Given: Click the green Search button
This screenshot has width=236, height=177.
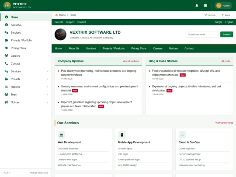Looking at the screenshot, I should click(226, 35).
